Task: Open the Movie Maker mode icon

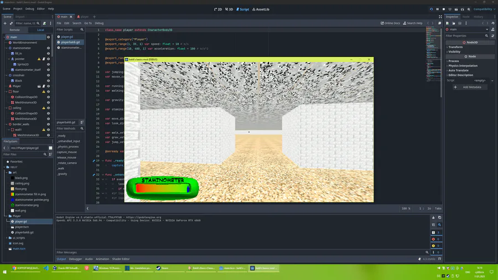Action: (469, 9)
